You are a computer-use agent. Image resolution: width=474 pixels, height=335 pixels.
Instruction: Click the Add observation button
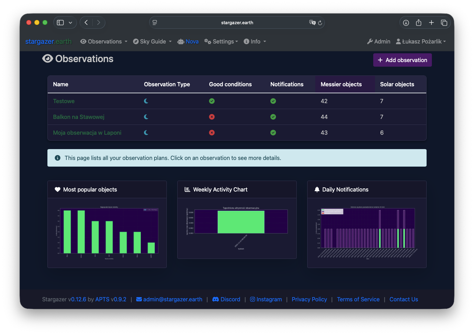(x=402, y=60)
